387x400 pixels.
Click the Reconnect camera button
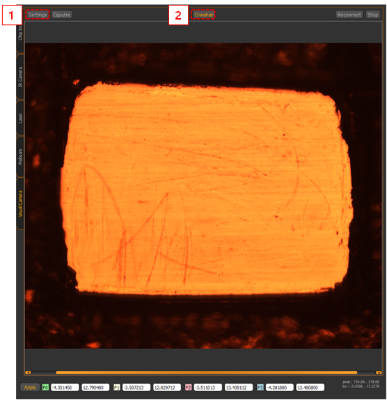(349, 15)
